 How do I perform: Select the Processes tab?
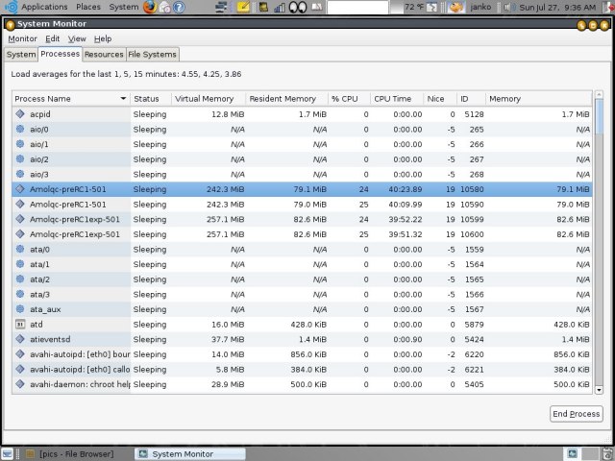tap(60, 54)
